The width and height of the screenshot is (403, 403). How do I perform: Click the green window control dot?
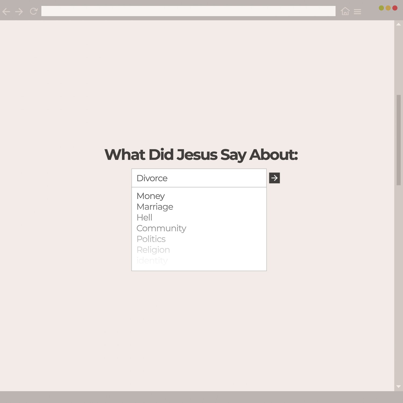pos(381,8)
